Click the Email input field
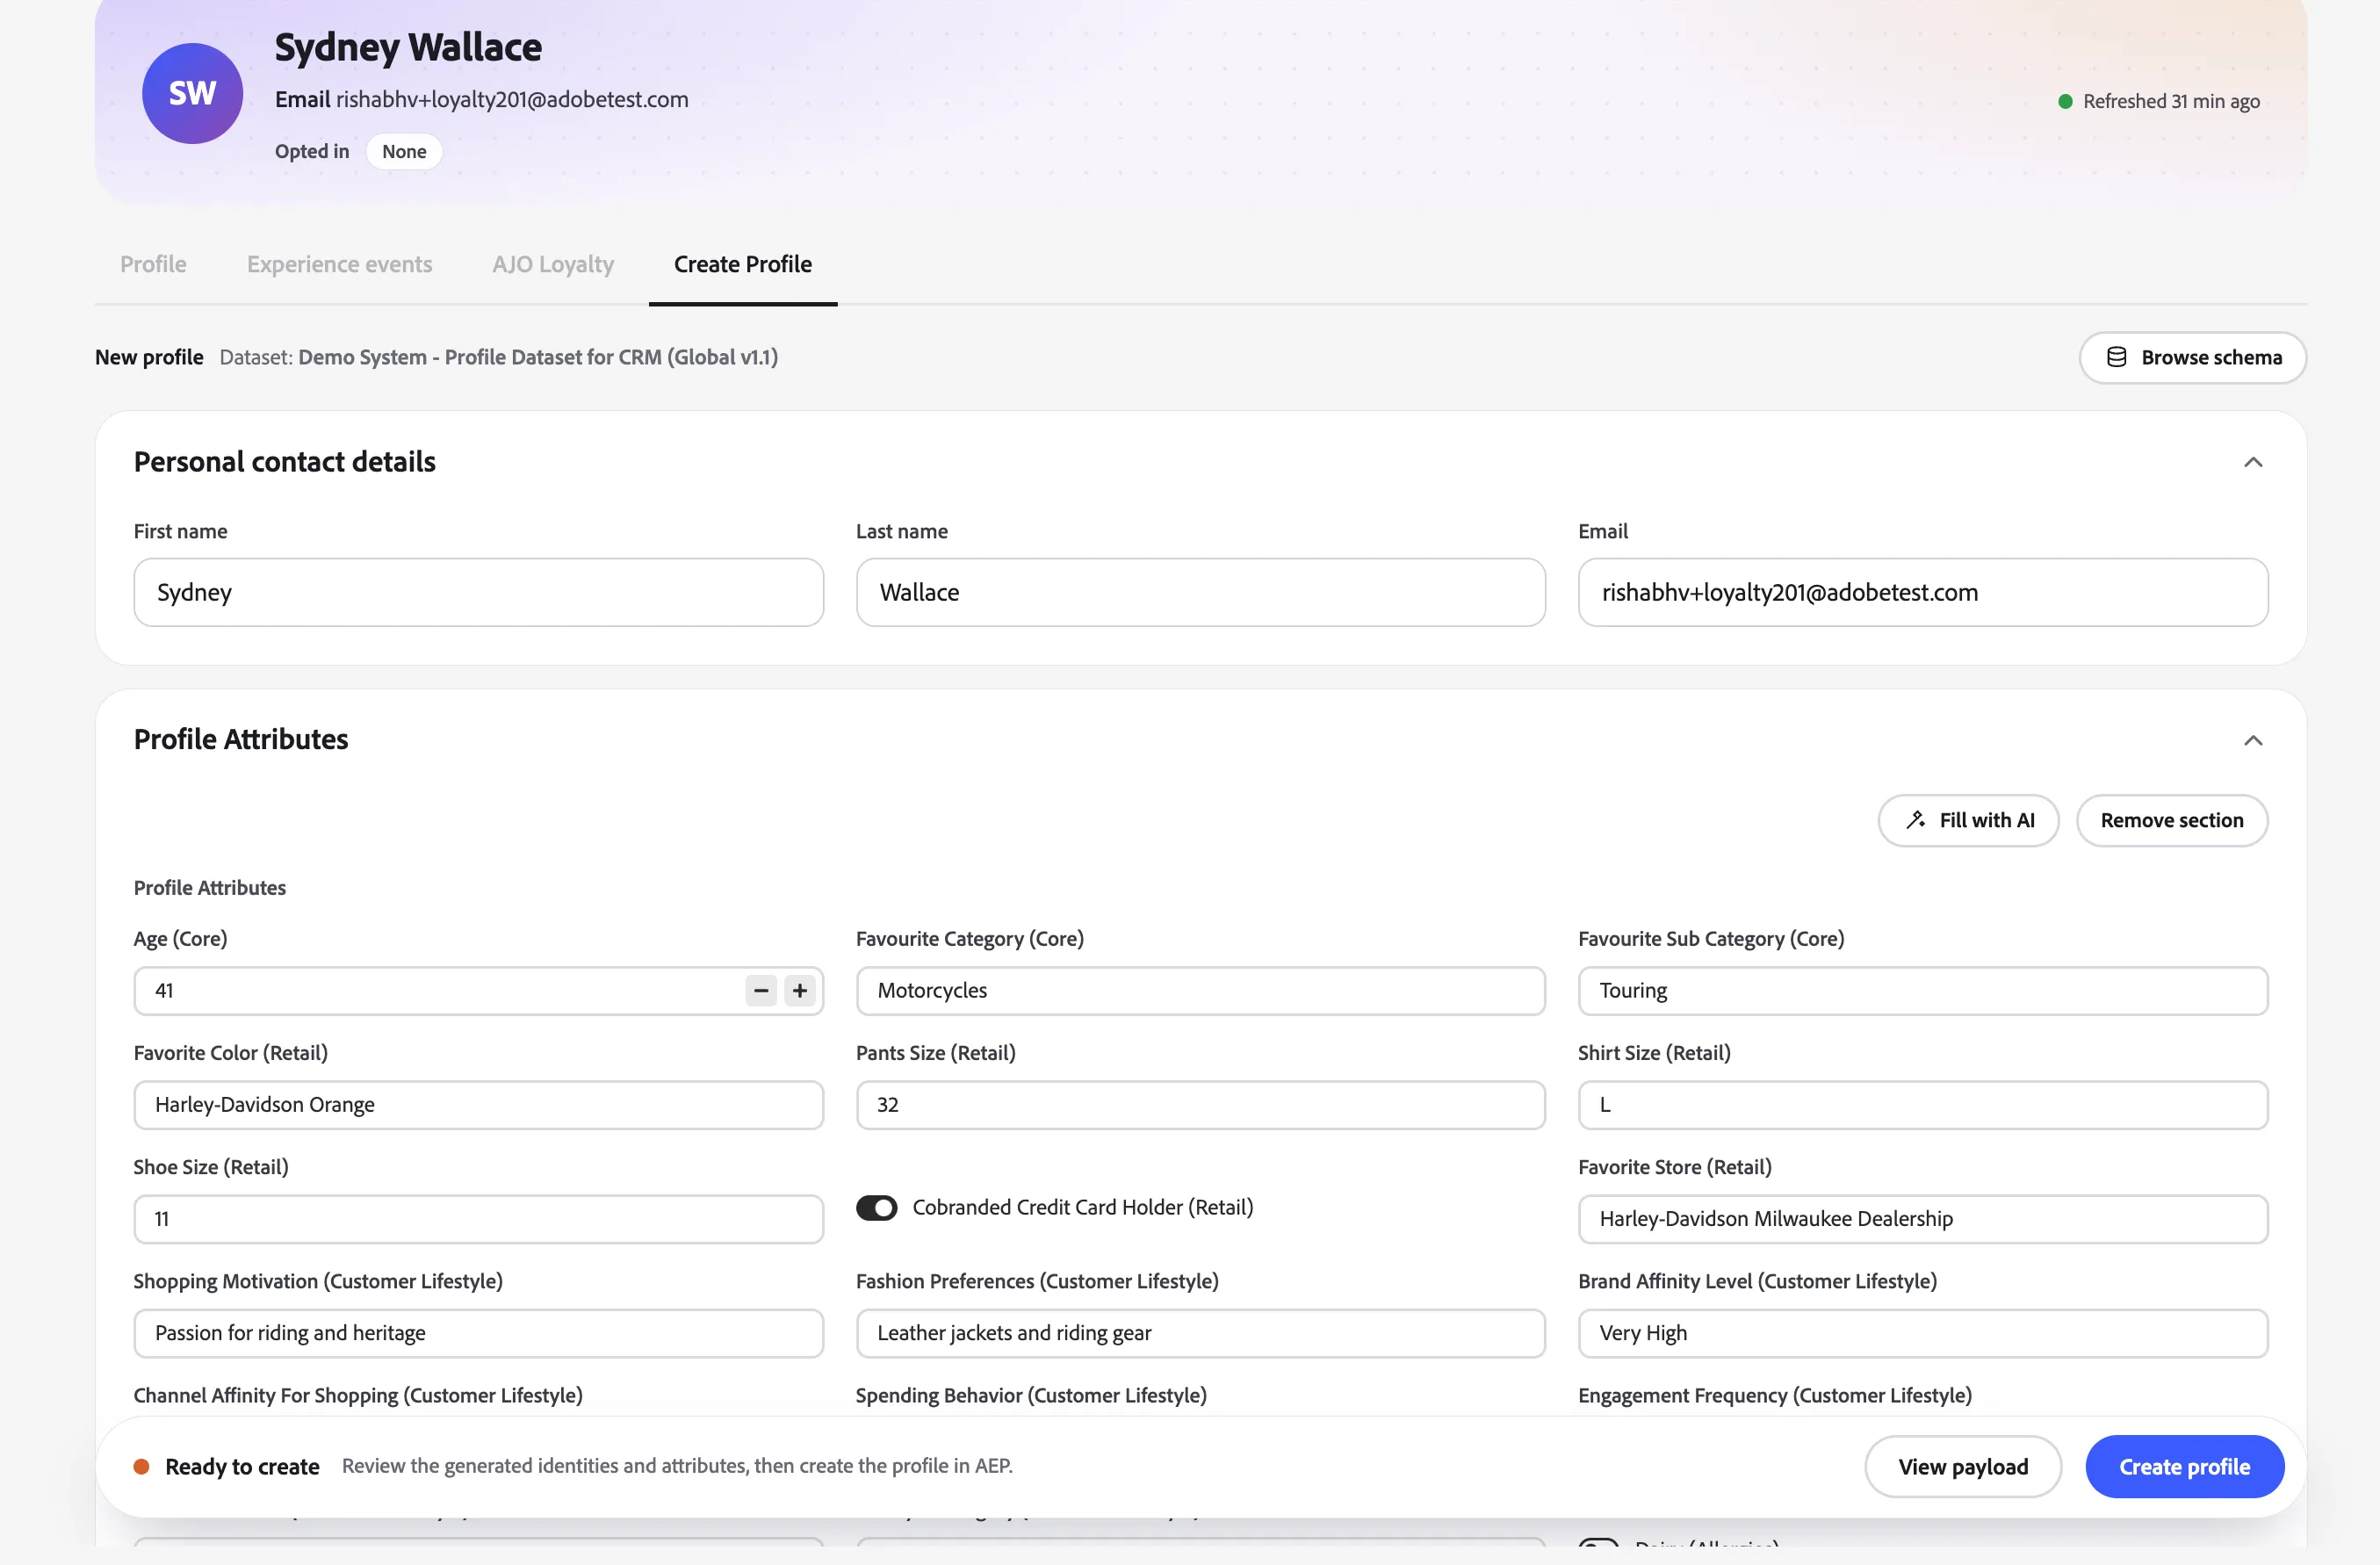Viewport: 2380px width, 1565px height. [x=1922, y=592]
